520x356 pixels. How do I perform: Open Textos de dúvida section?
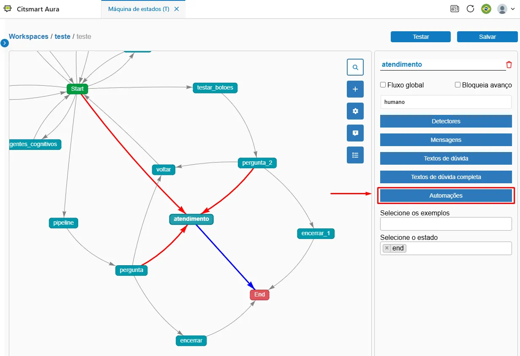click(x=446, y=158)
